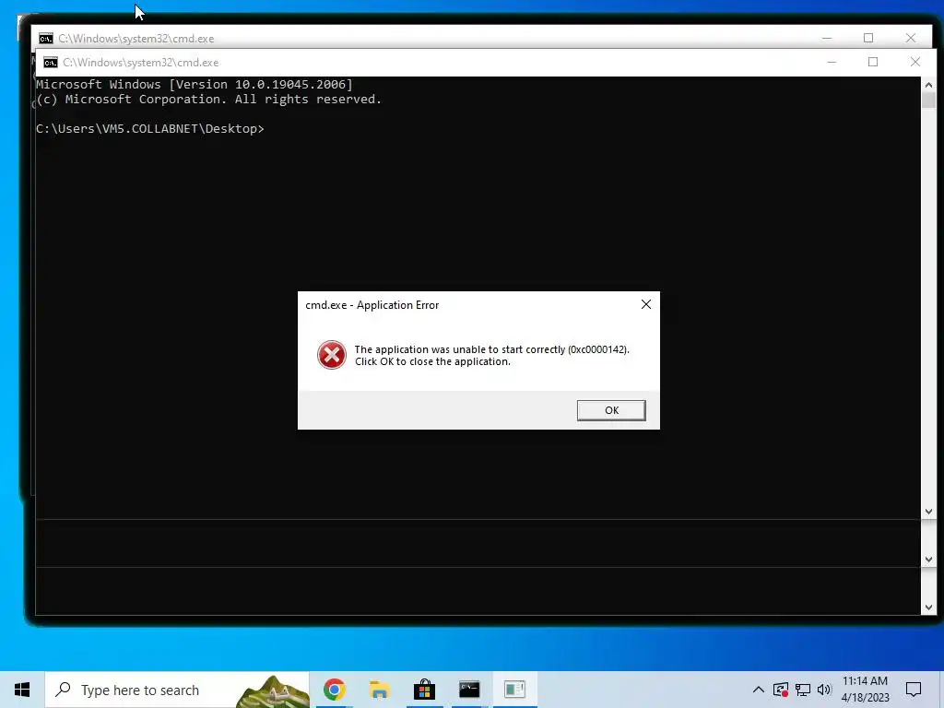This screenshot has width=944, height=708.
Task: Select Command Prompt taskbar icon
Action: [x=469, y=690]
